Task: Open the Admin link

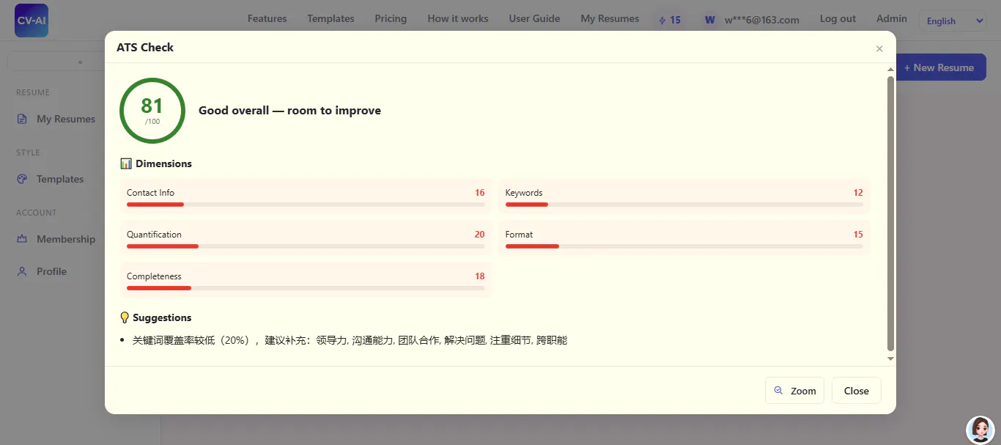Action: tap(892, 18)
